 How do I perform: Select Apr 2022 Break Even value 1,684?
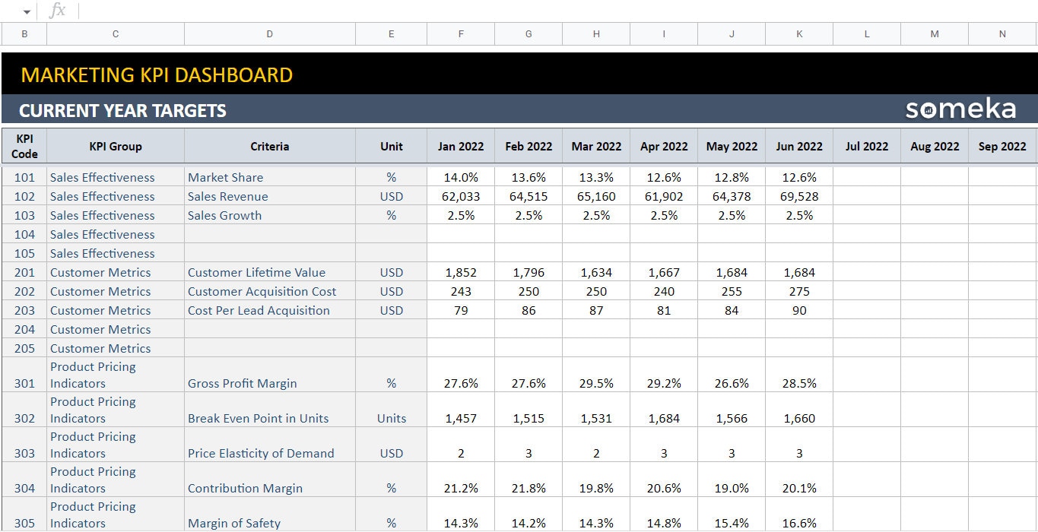click(x=664, y=410)
